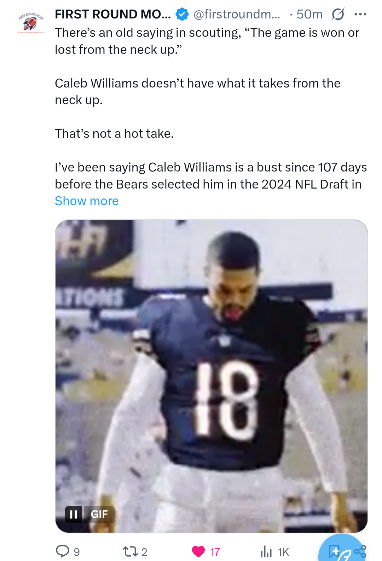The height and width of the screenshot is (561, 382).
Task: Open the @firstroundm... handle link
Action: 237,14
